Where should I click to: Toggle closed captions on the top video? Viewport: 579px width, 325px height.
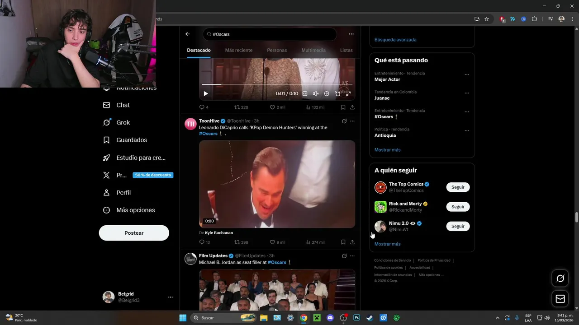coord(305,93)
